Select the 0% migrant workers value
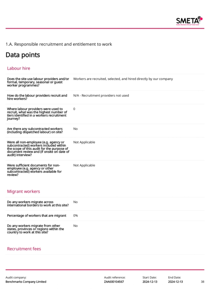The height and width of the screenshot is (298, 210). click(x=75, y=215)
